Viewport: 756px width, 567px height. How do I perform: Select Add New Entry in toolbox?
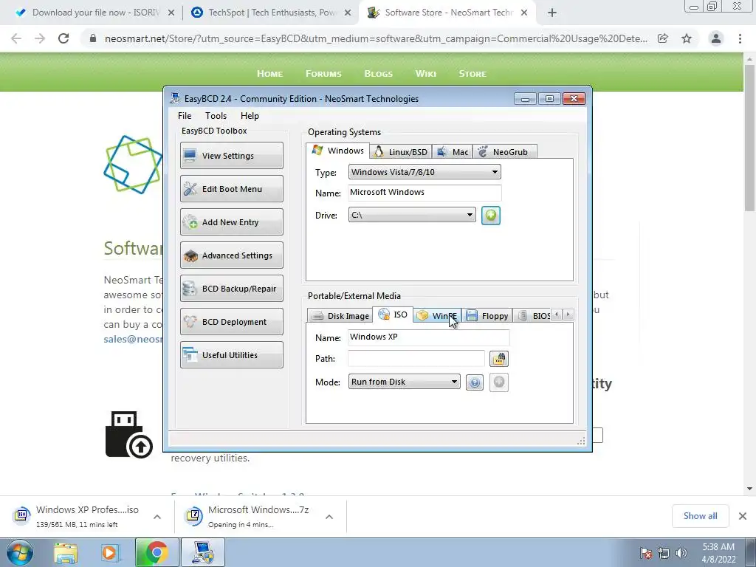(231, 221)
